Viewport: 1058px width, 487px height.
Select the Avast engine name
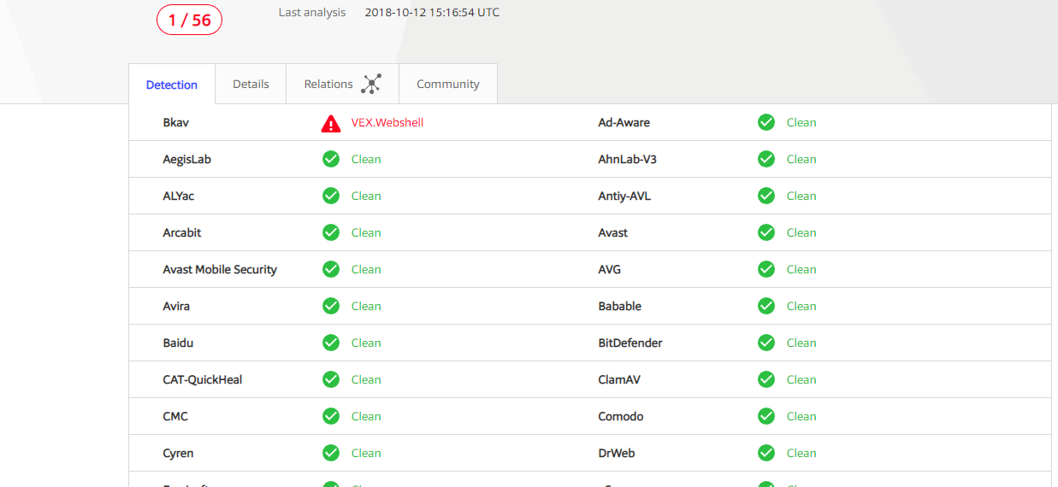point(613,232)
